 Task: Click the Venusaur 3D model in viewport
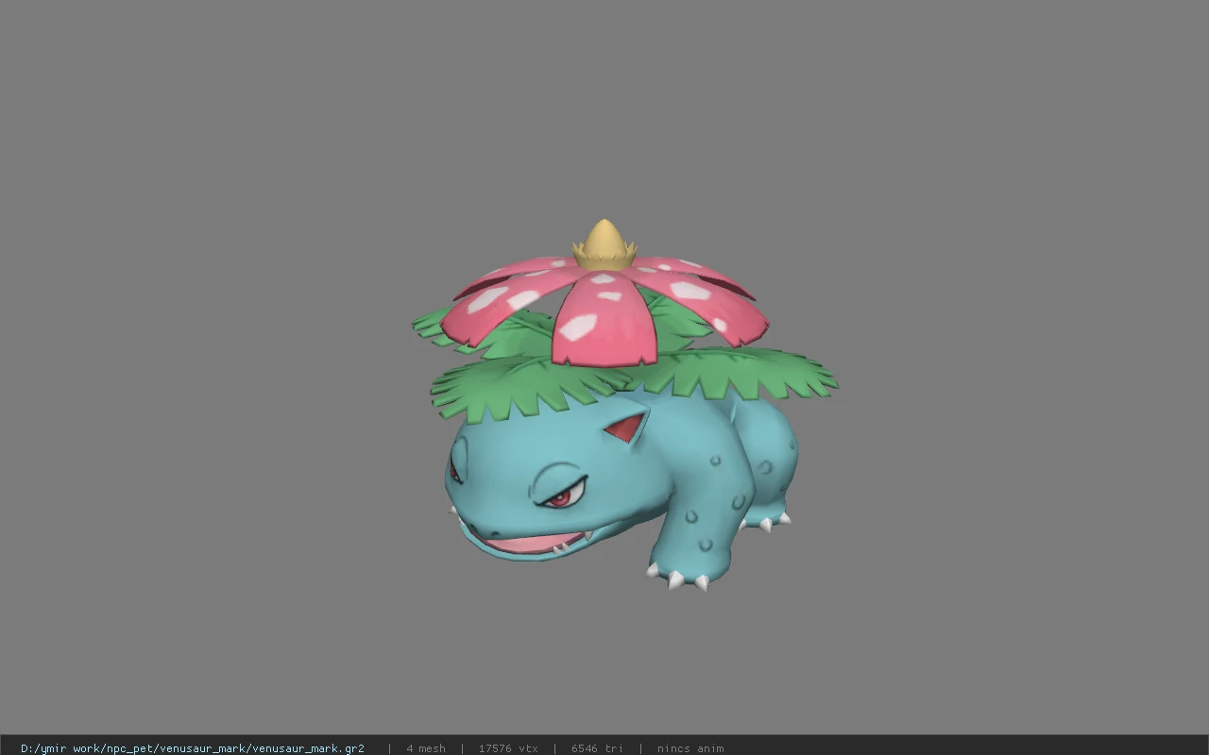624,406
